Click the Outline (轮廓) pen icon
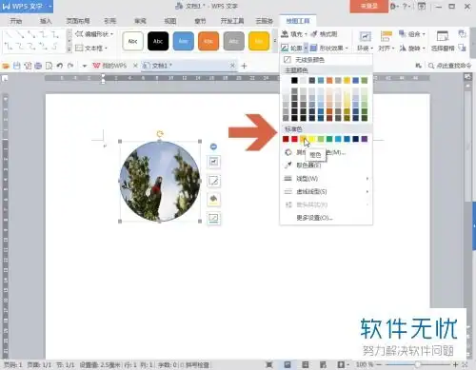The height and width of the screenshot is (370, 476). [285, 48]
